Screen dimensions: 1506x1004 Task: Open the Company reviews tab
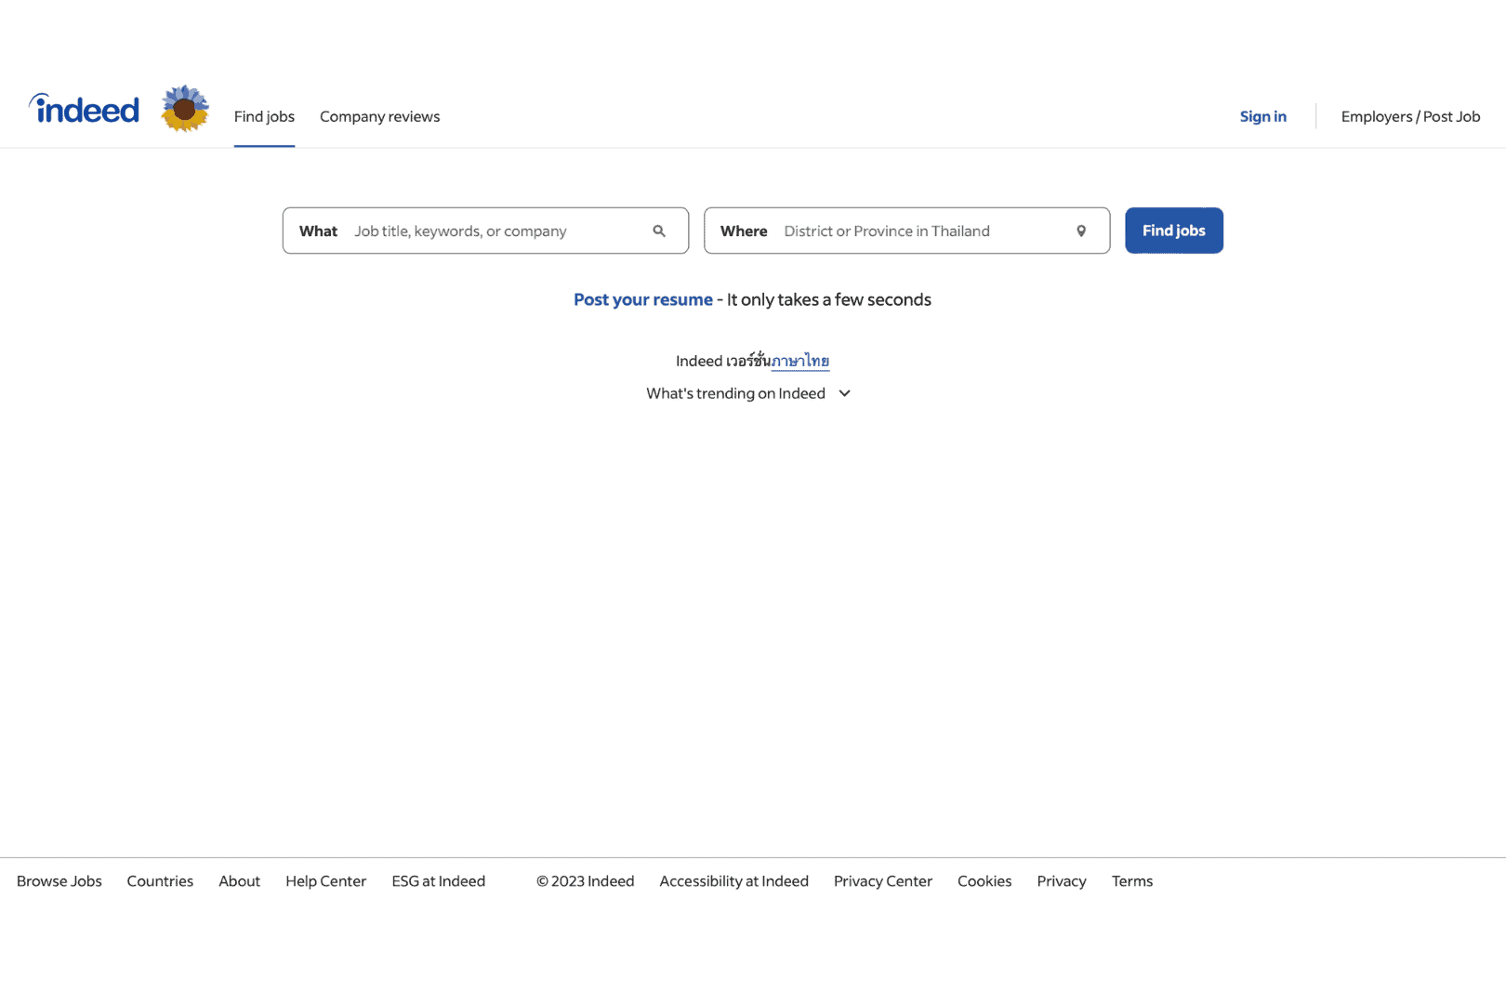click(379, 116)
